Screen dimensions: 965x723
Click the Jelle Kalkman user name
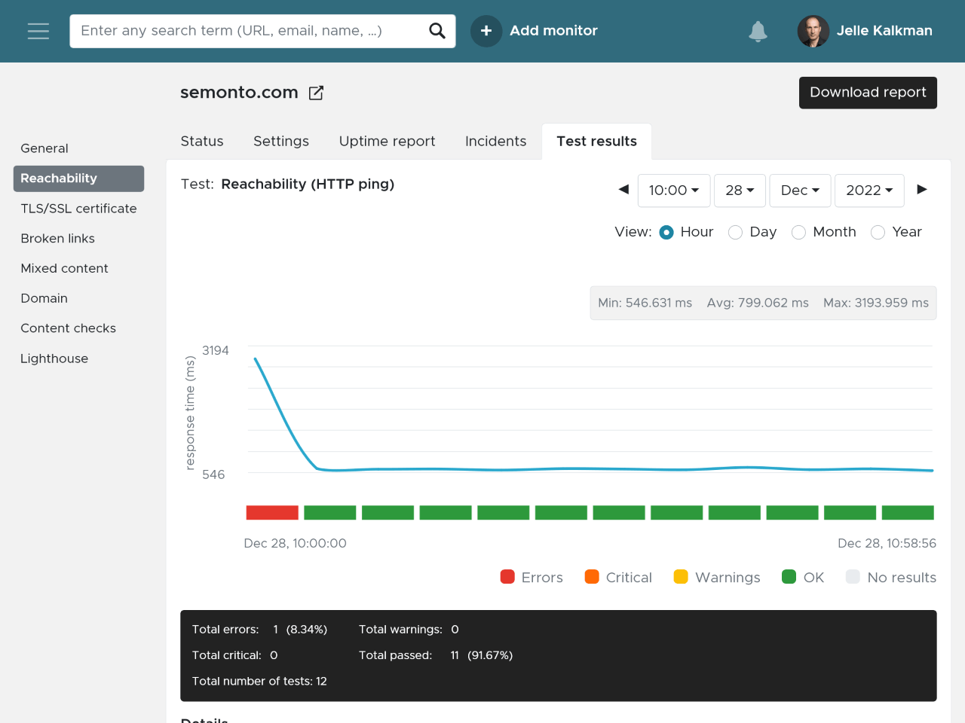[884, 31]
